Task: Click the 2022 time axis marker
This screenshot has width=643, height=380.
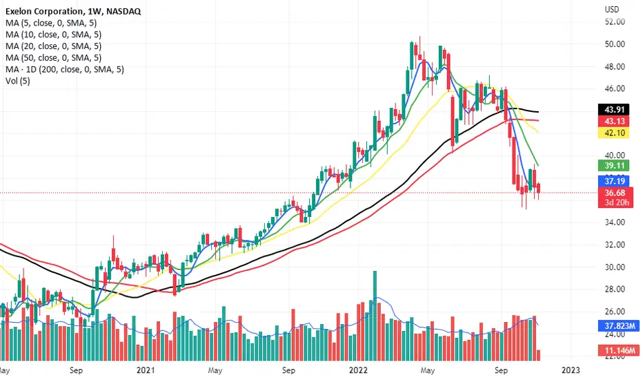Action: [x=358, y=370]
